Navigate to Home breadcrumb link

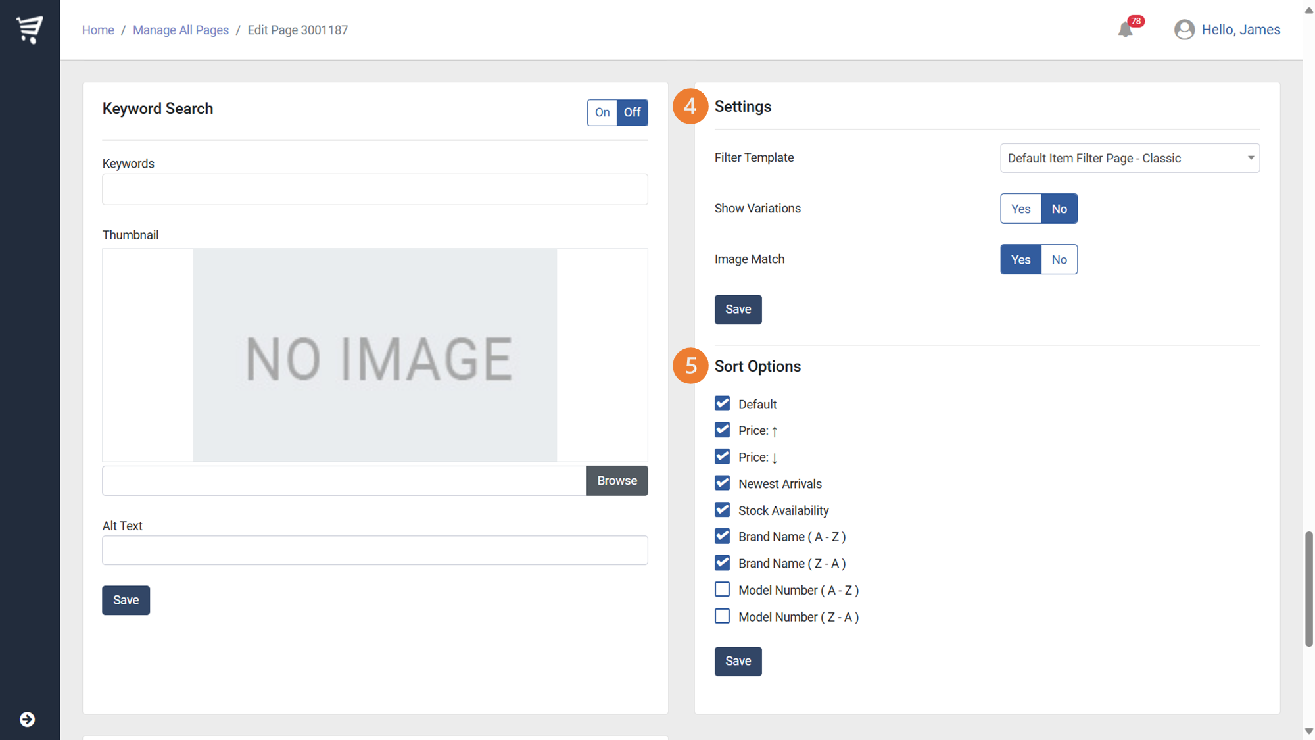pos(98,30)
